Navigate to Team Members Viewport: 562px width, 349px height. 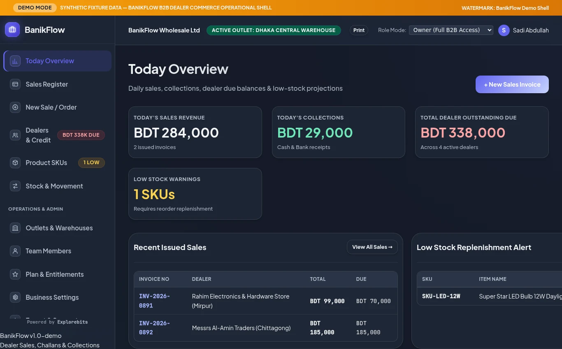(x=58, y=251)
